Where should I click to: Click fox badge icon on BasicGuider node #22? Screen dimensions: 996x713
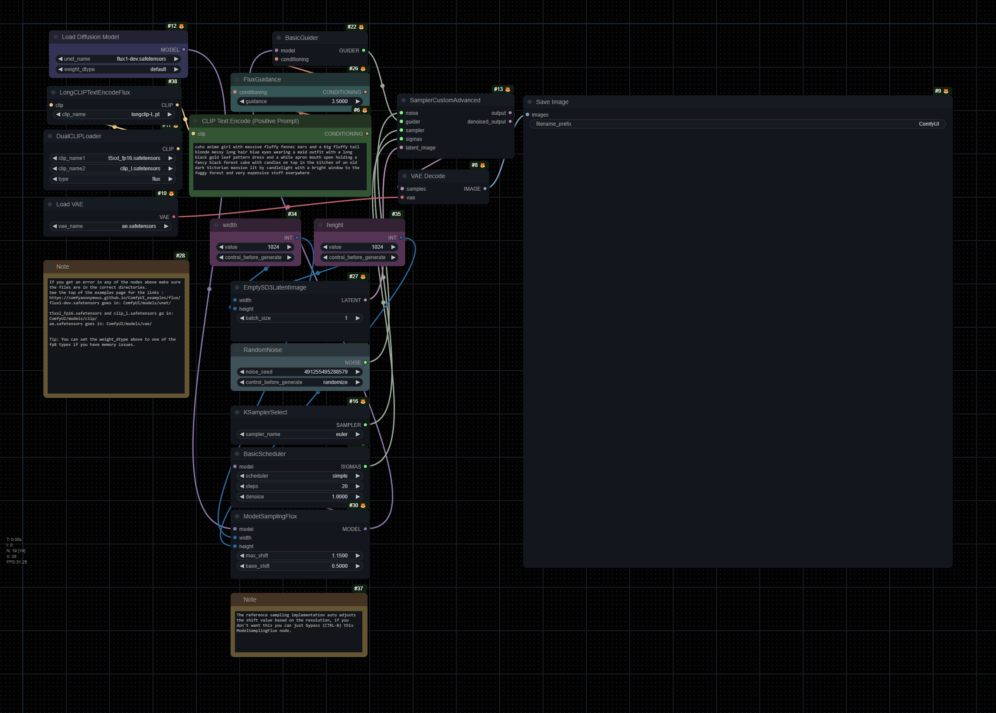coord(361,27)
